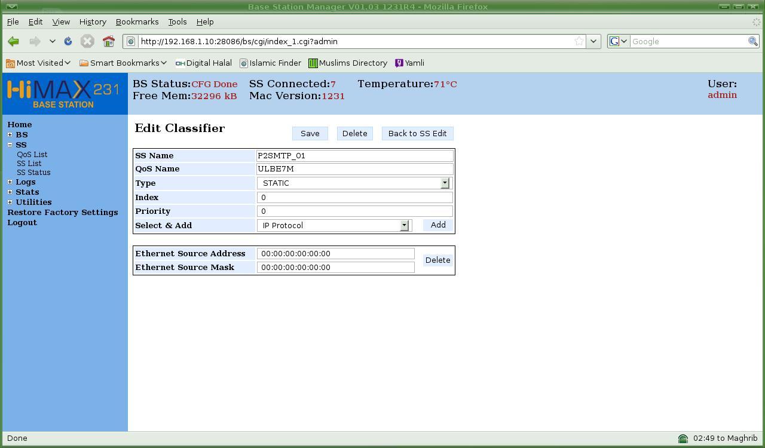Open the Type dropdown showing STATIC
This screenshot has width=765, height=448.
click(445, 183)
